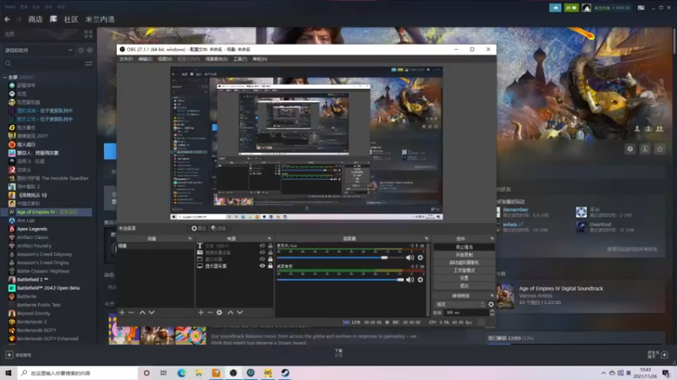This screenshot has height=380, width=677.
Task: Open the 编辑(E) menu in OBS
Action: coord(145,59)
